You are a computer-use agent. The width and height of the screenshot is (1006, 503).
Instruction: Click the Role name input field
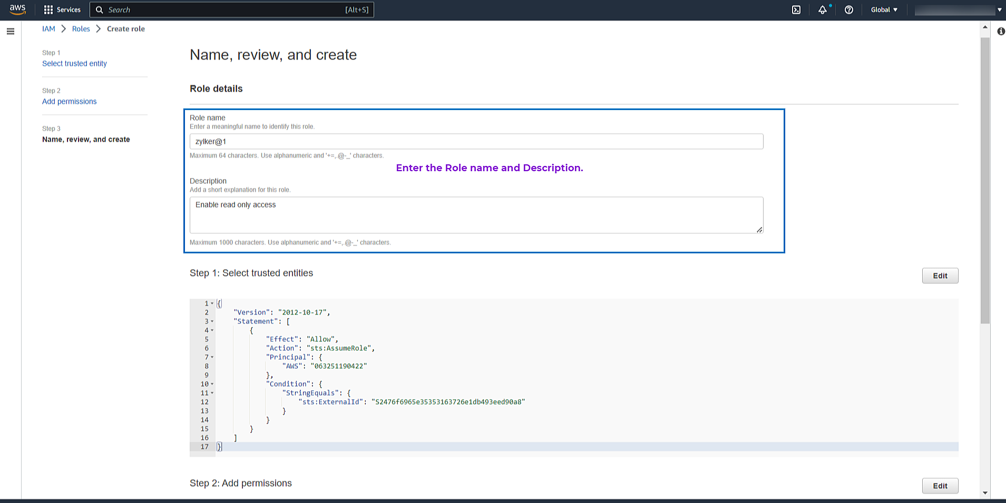(476, 141)
